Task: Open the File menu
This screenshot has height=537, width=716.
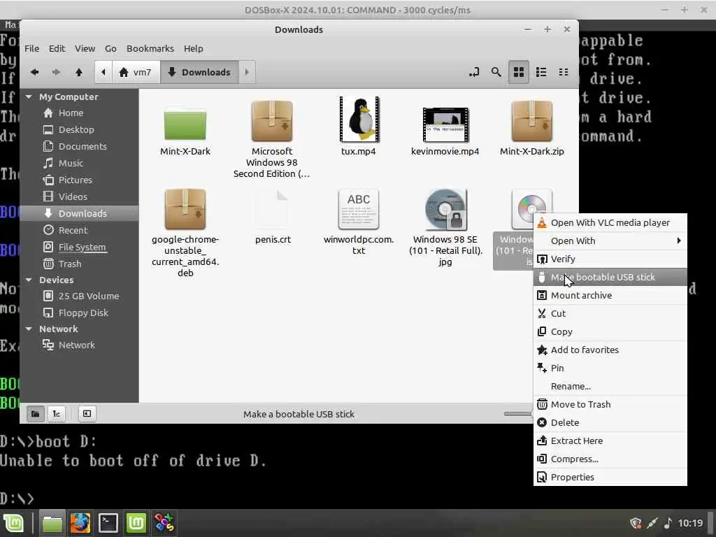Action: click(31, 48)
